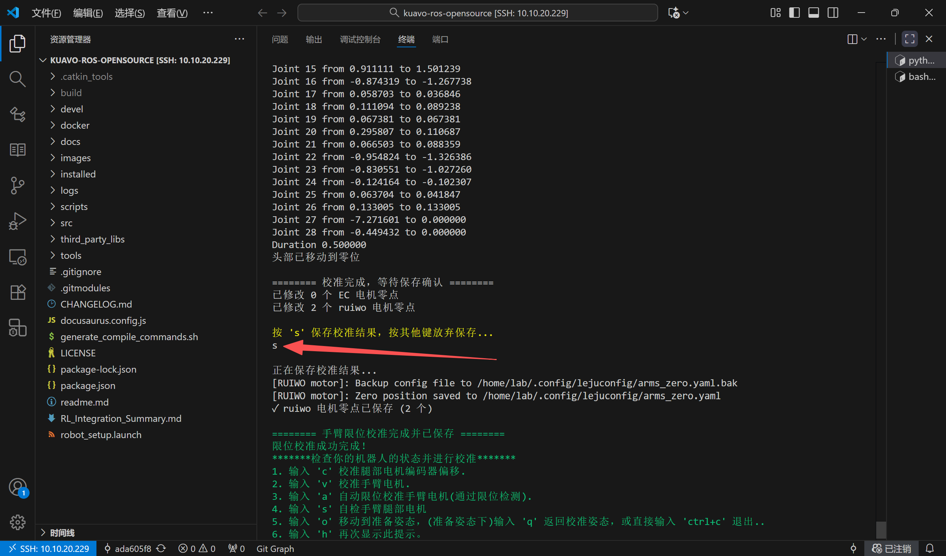The image size is (946, 556).
Task: Open the Remote Explorer icon
Action: pos(17,257)
